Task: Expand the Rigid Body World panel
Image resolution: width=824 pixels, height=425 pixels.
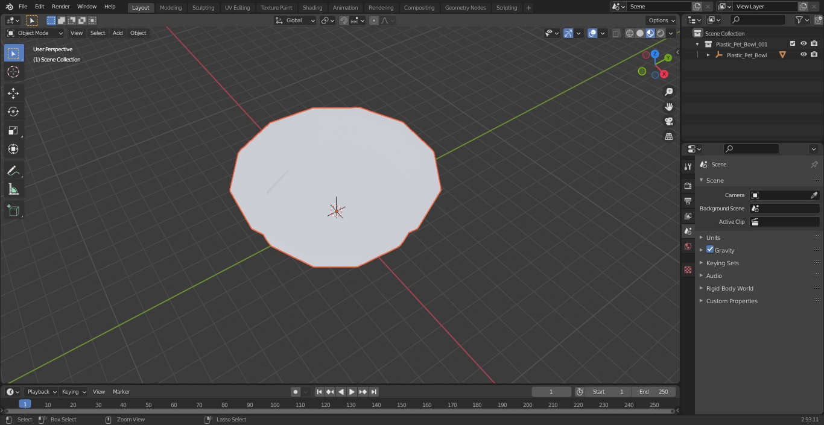Action: 729,288
